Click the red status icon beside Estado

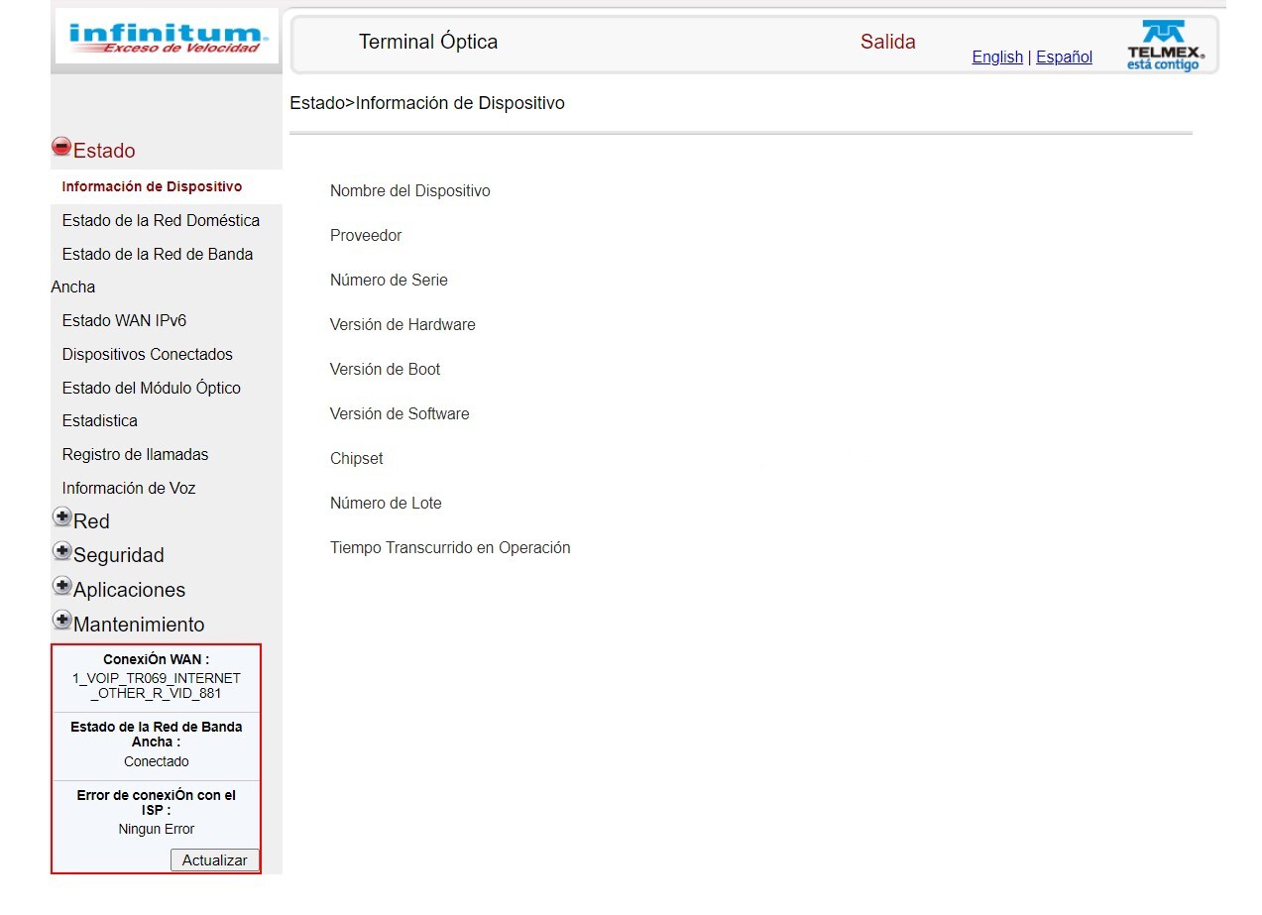click(x=61, y=146)
